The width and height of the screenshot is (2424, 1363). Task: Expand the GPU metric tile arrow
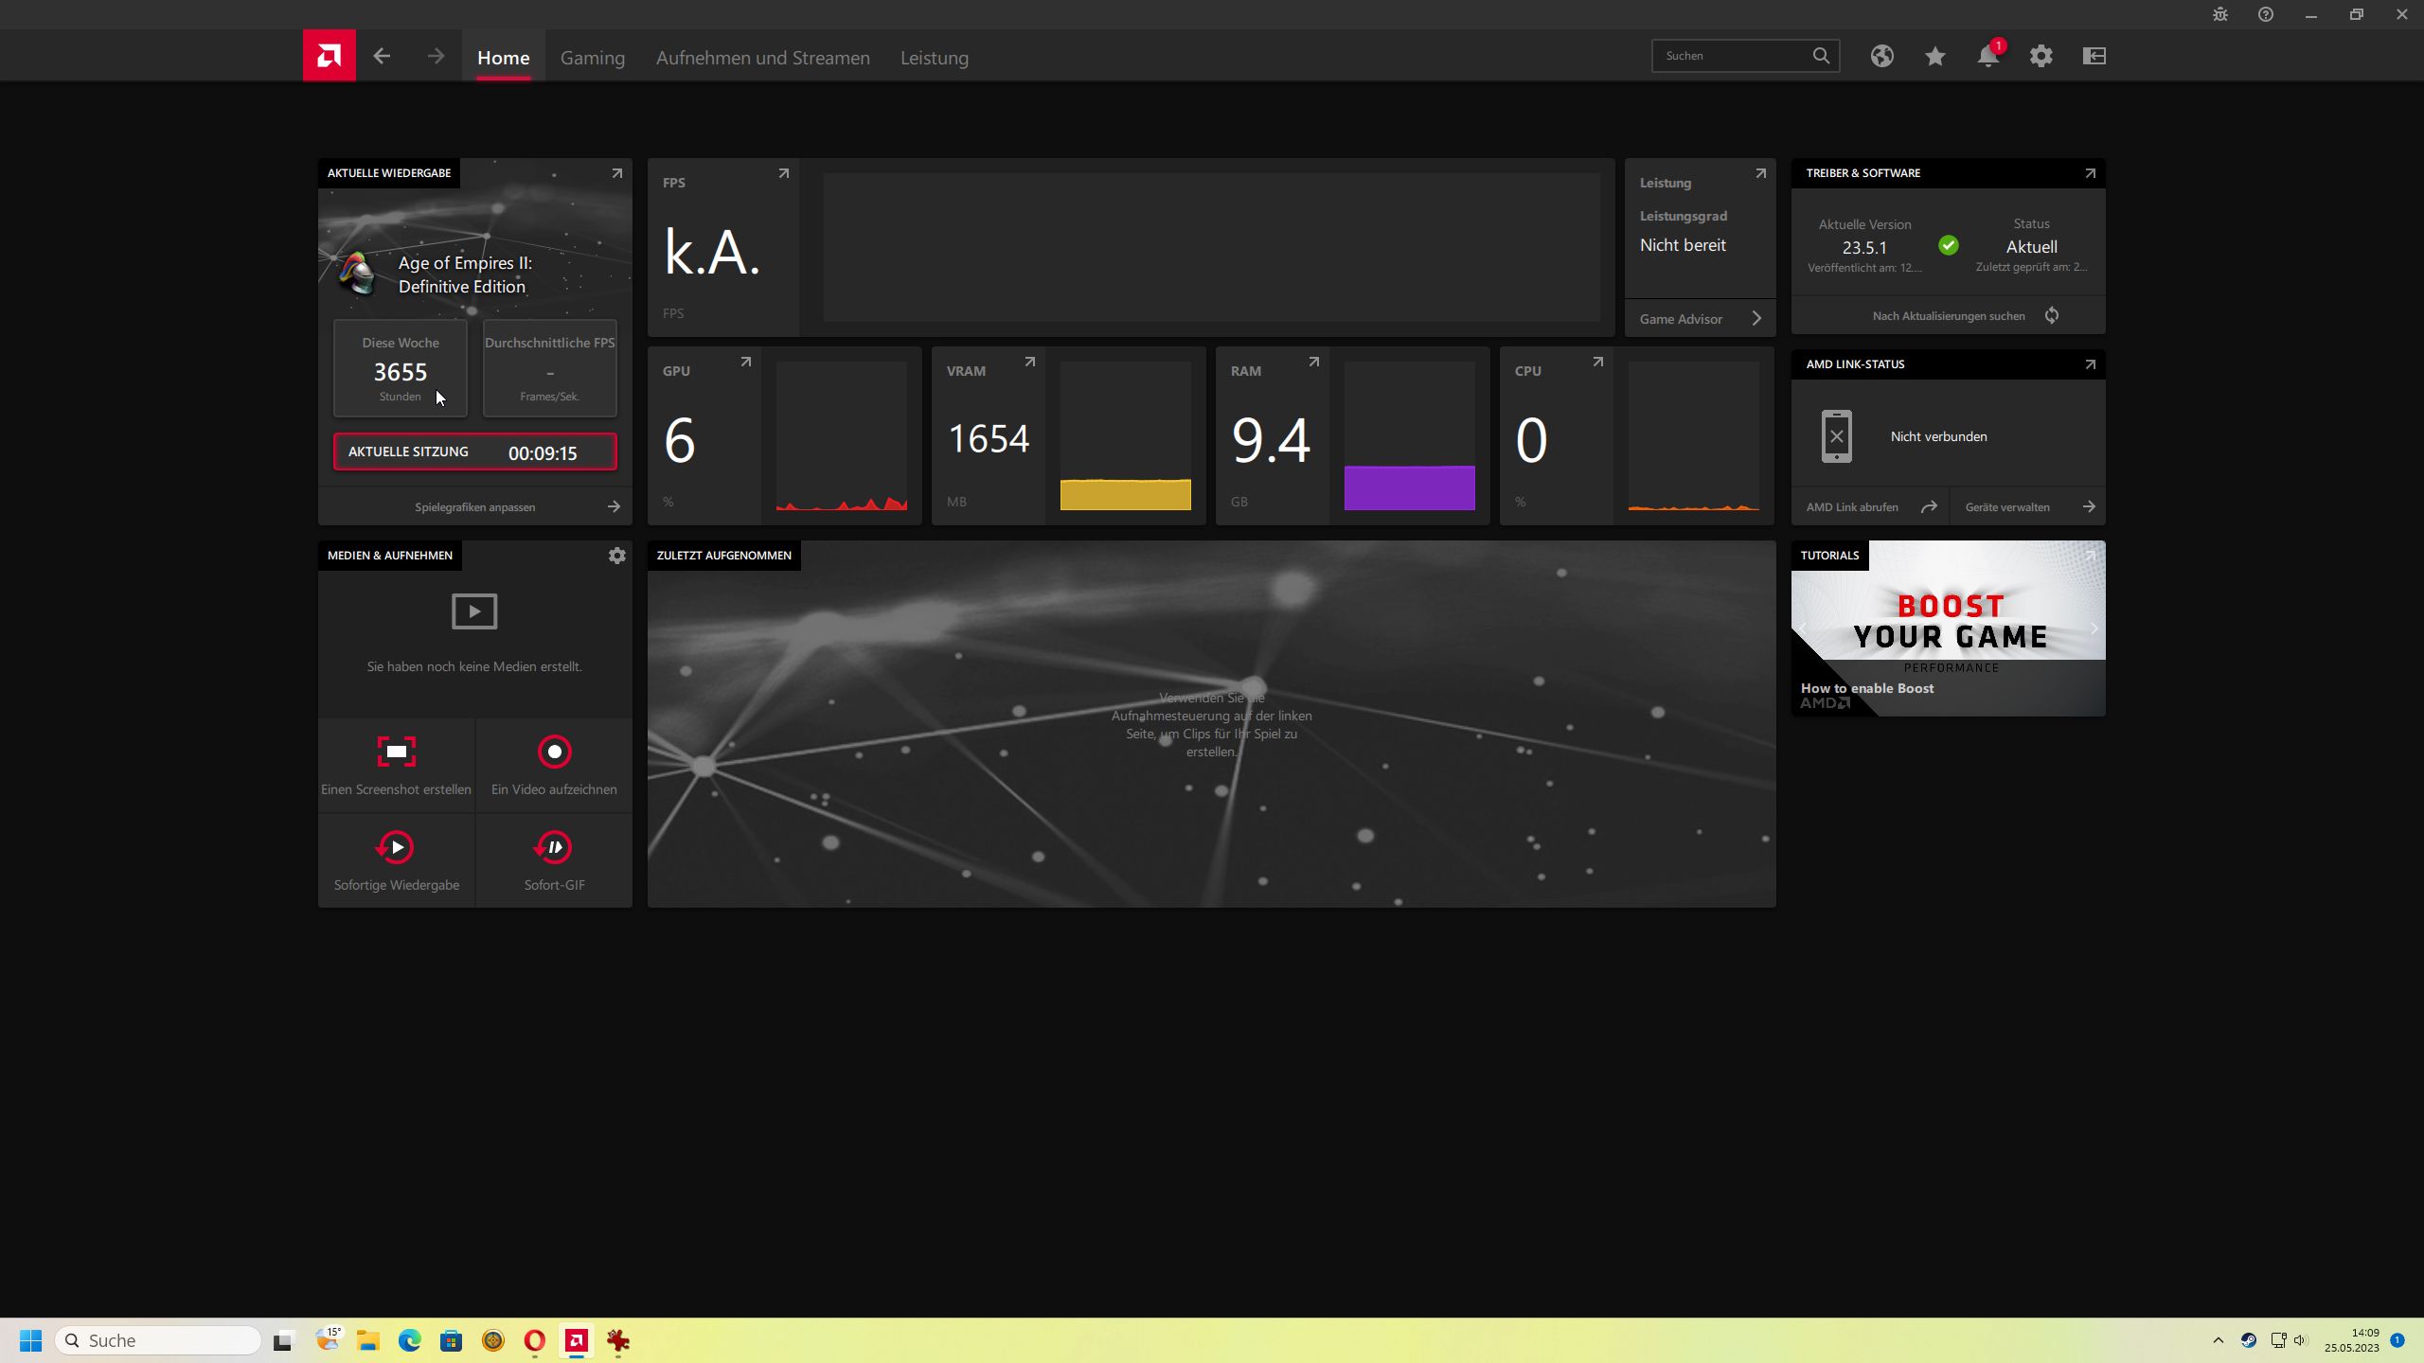[x=745, y=363]
